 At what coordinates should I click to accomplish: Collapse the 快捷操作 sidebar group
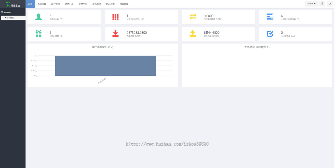click(x=2, y=12)
